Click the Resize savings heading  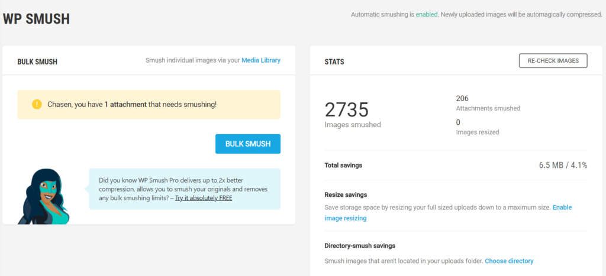point(346,194)
